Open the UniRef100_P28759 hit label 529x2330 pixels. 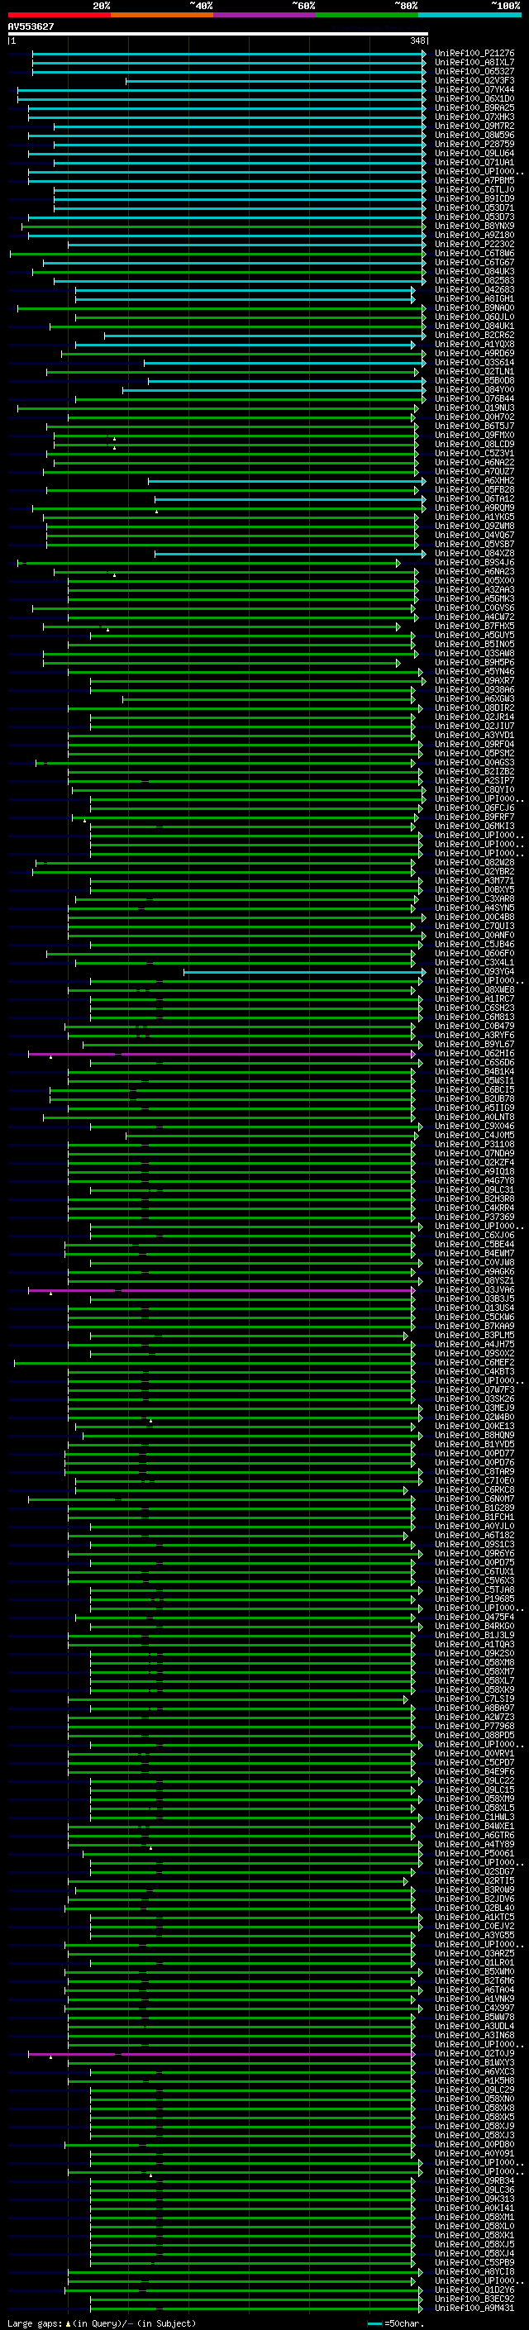[474, 144]
